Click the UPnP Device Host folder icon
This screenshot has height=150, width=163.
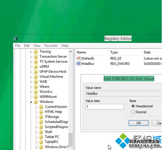36,71
